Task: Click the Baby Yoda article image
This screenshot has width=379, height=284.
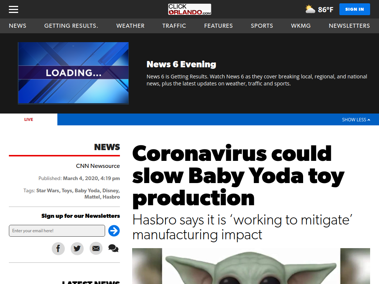Action: pyautogui.click(x=251, y=266)
